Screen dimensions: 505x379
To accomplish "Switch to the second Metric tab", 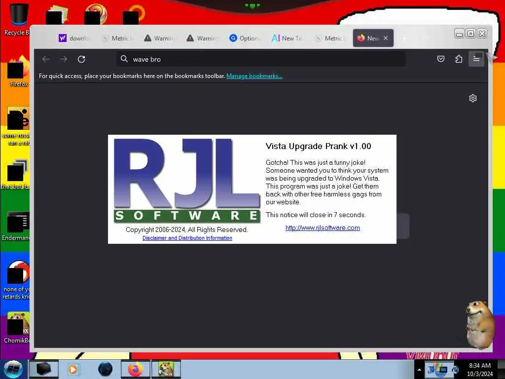I will click(x=330, y=38).
